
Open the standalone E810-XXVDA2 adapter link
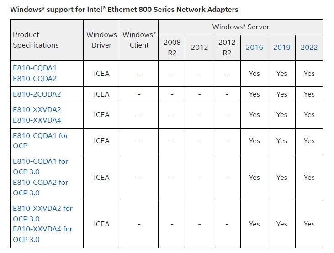pos(37,110)
